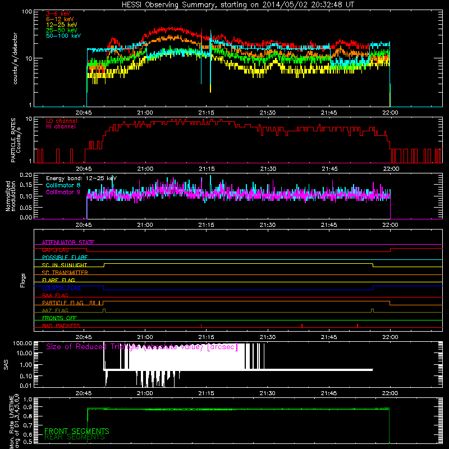
Task: Click the 21:15 tick under the count-rate plot
Action: (206, 113)
